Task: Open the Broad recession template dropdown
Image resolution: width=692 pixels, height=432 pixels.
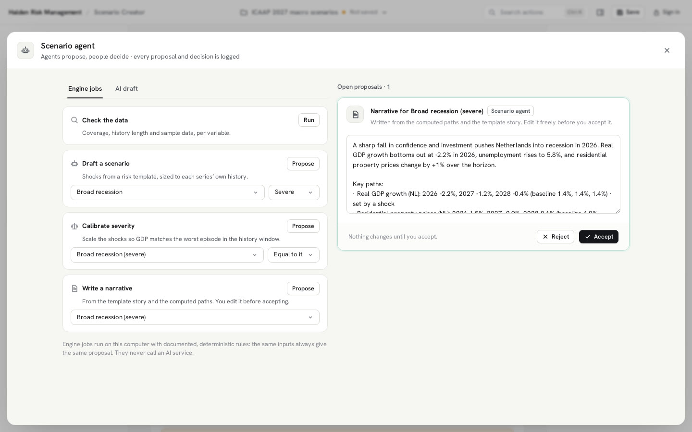Action: pos(168,192)
